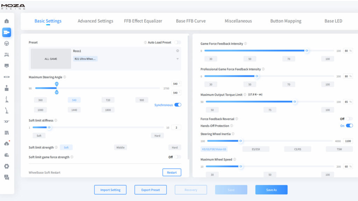
Task: Switch to the Advanced Settings tab
Action: pos(95,21)
